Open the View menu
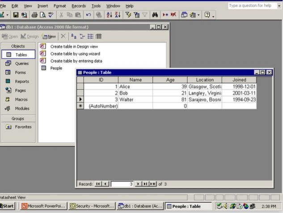This screenshot has height=213, width=283. [28, 6]
